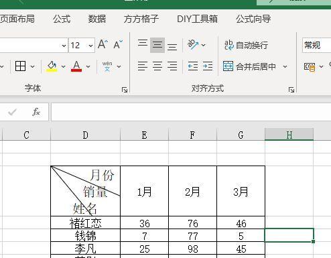Screen dimensions: 331x258
Task: Enable 自动换行 wrap text
Action: tap(246, 45)
